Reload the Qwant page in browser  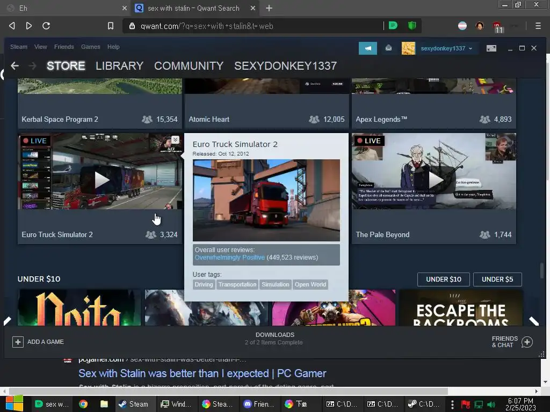[46, 26]
